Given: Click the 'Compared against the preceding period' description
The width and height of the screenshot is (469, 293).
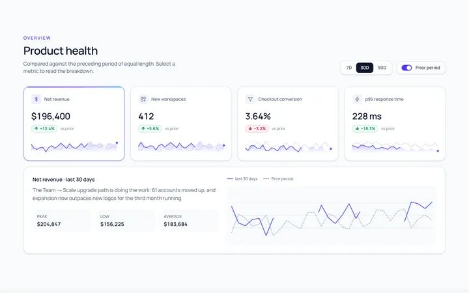Looking at the screenshot, I should click(99, 68).
